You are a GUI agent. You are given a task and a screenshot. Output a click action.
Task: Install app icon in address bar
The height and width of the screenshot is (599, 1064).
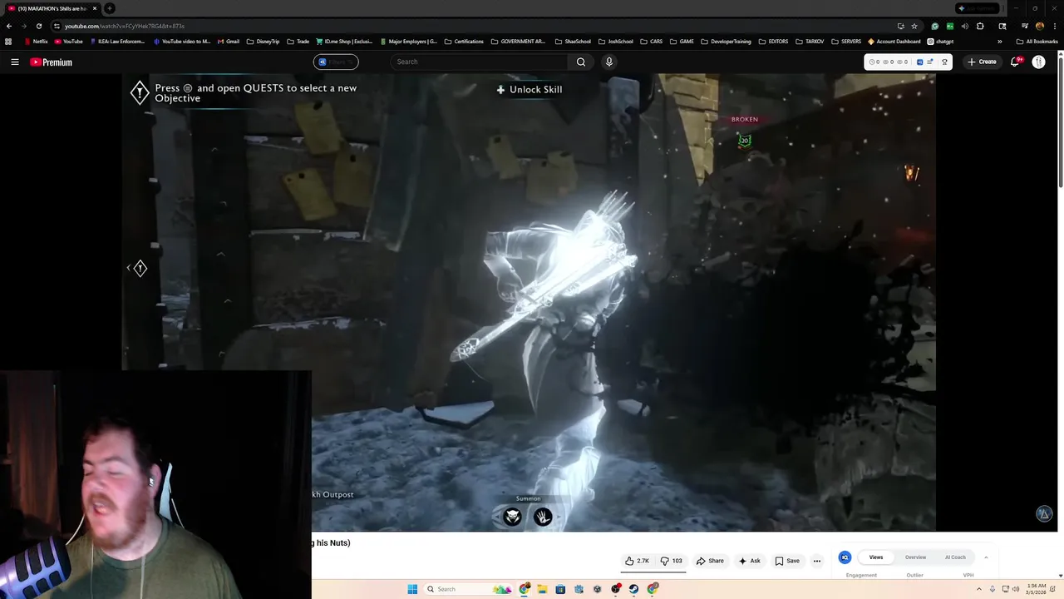coord(900,26)
